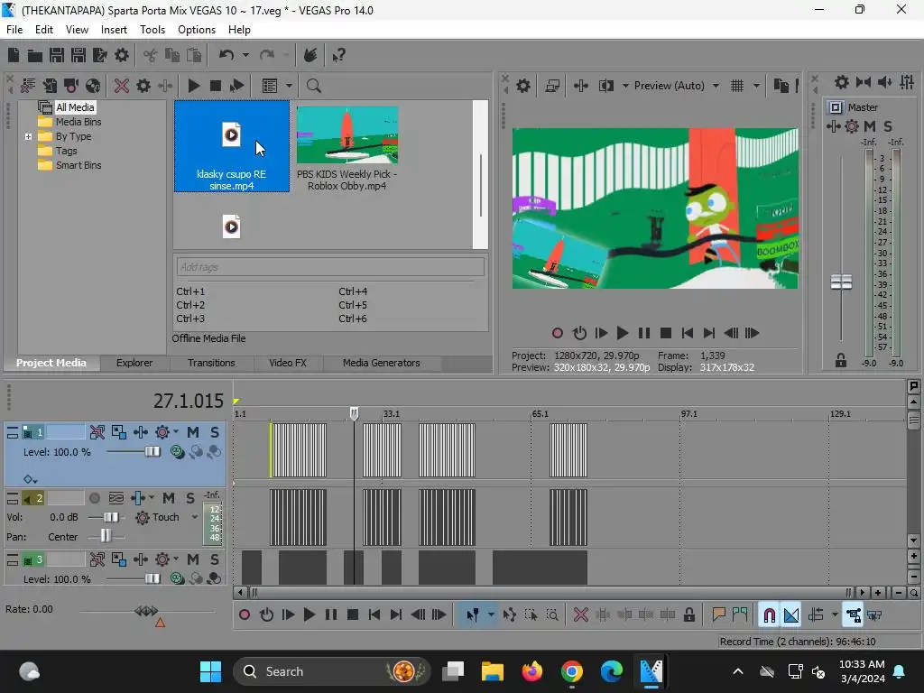The height and width of the screenshot is (693, 924).
Task: Adjust the Master volume fader
Action: [841, 282]
